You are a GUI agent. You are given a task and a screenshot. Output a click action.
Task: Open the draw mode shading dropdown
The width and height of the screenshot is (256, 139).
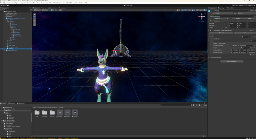coord(178,10)
